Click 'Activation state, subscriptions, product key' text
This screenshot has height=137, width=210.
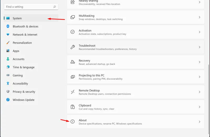pyautogui.click(x=102, y=34)
